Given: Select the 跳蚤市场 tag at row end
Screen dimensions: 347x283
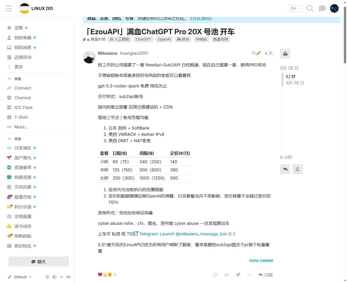Looking at the screenshot, I should (x=221, y=39).
